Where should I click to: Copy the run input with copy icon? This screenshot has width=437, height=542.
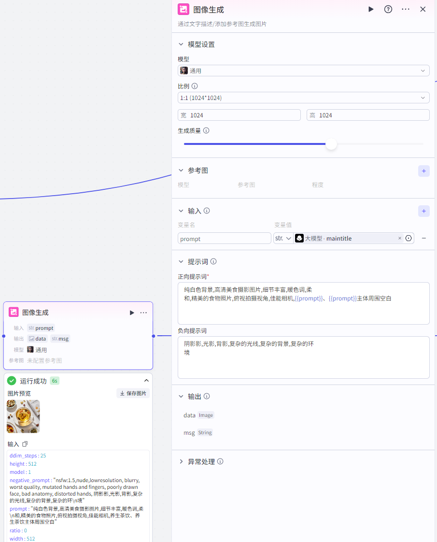25,444
